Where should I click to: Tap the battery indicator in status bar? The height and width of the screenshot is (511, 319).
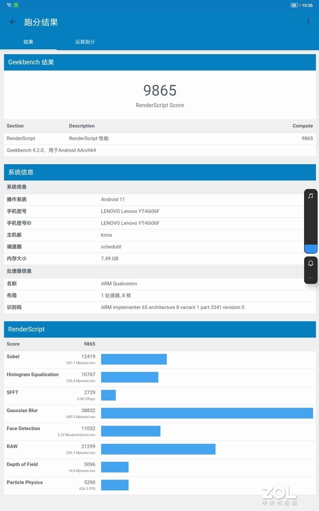tap(294, 5)
